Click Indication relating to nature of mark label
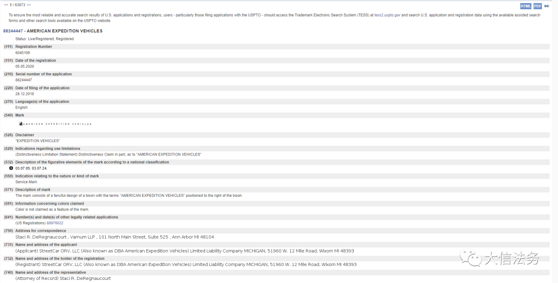 tap(57, 176)
